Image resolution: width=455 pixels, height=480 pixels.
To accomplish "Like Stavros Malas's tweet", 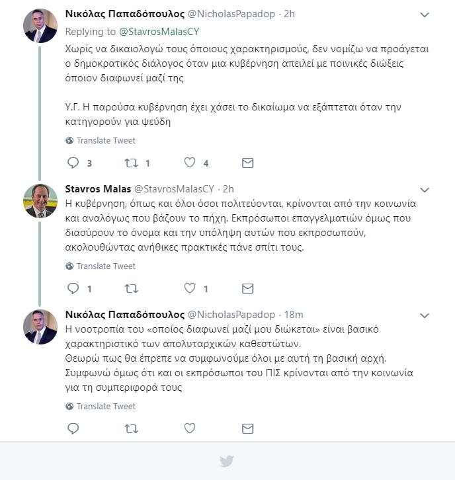I will (190, 288).
